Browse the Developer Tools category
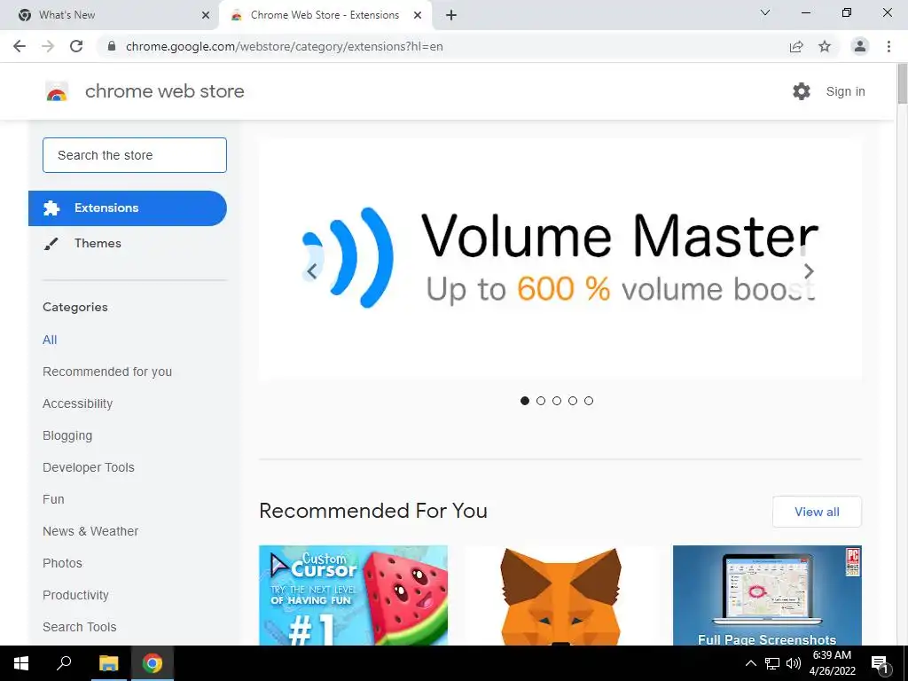The height and width of the screenshot is (681, 908). [x=89, y=467]
